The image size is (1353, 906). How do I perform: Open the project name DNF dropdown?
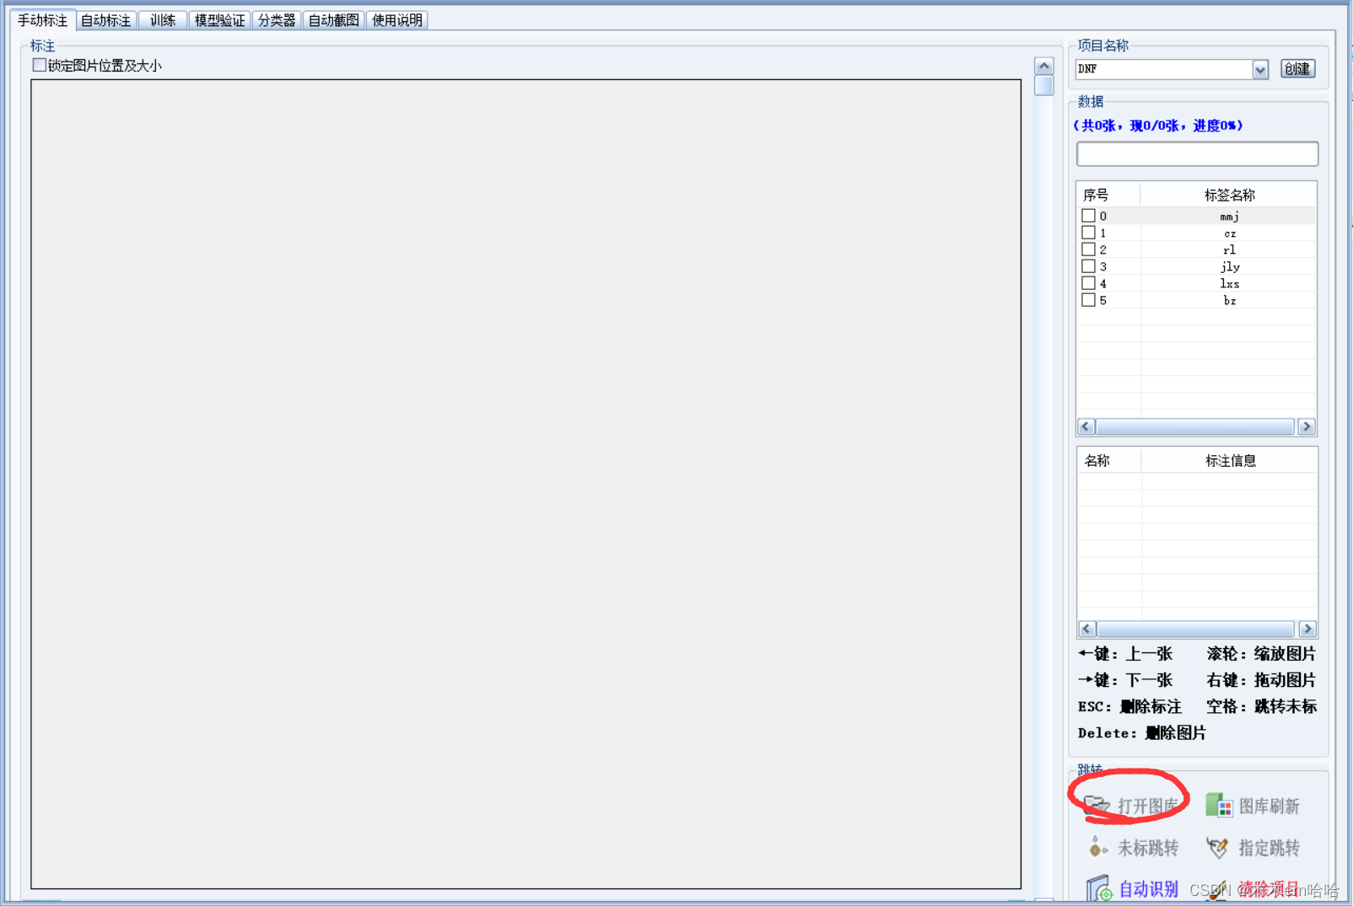1259,69
